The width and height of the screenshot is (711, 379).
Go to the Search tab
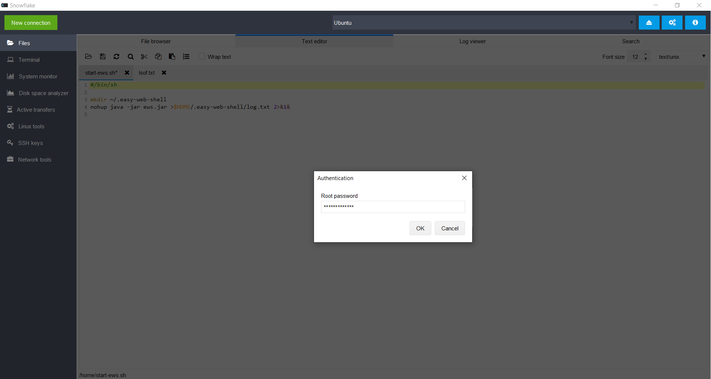pos(631,41)
